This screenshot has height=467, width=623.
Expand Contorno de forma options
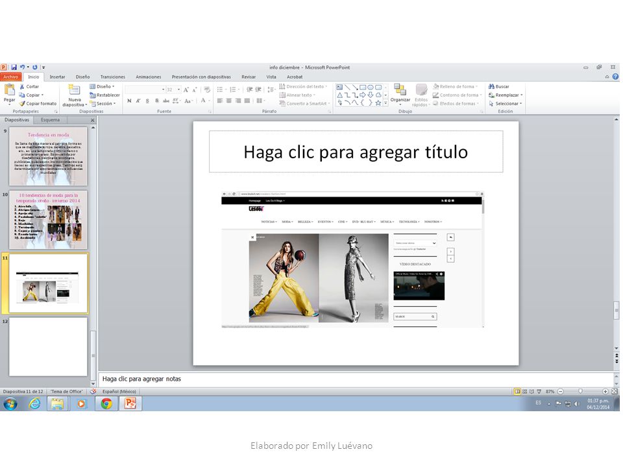click(458, 95)
